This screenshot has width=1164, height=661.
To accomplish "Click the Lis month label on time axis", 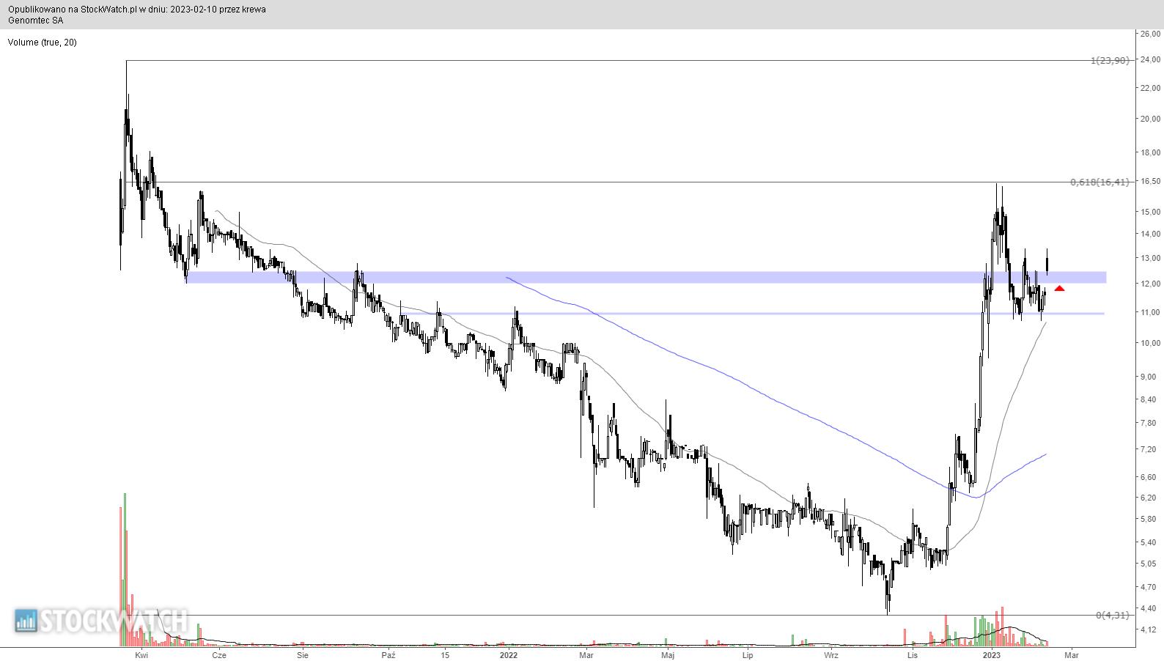I will pos(912,655).
